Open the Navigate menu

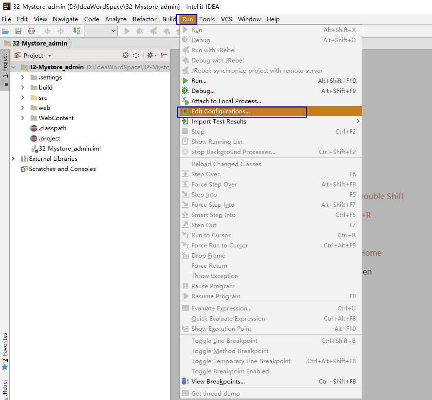tap(65, 19)
